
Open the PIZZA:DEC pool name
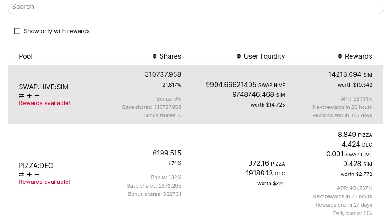point(36,166)
